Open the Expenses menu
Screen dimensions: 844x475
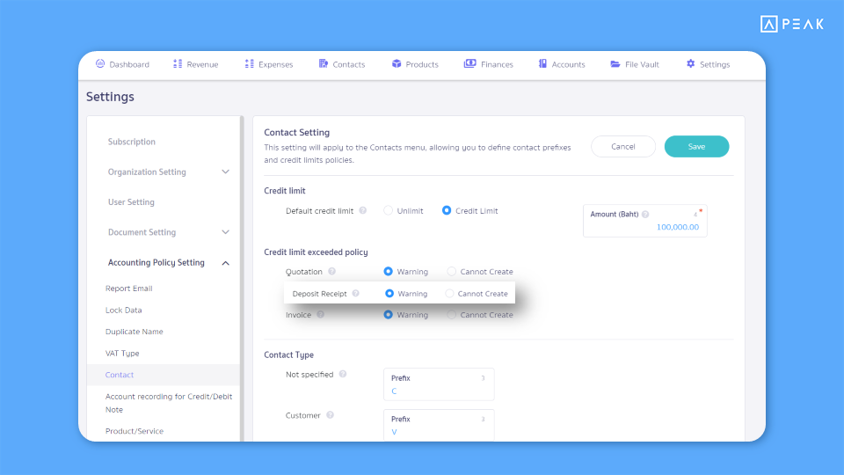[269, 64]
